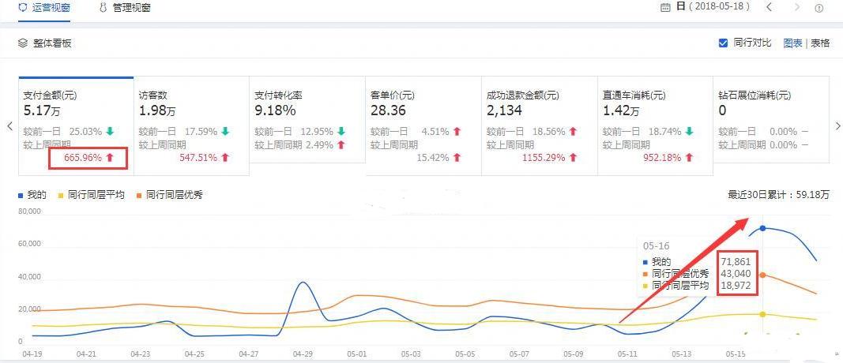Toggle 同行同层优秀 legend series
This screenshot has height=363, width=843.
pyautogui.click(x=169, y=195)
